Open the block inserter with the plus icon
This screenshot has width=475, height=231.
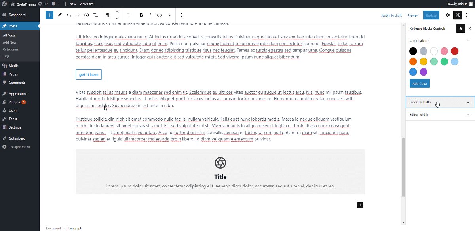click(49, 15)
